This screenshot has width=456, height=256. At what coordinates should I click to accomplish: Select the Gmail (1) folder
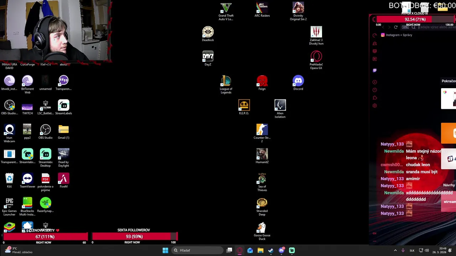coord(63,132)
